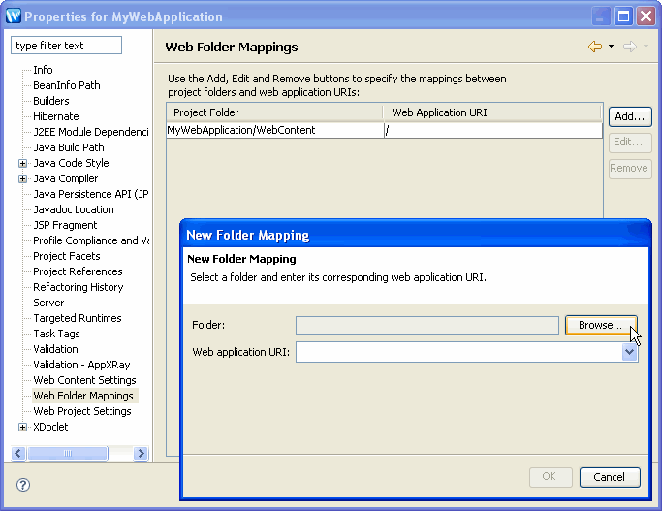Select Web Folder Mappings tree item
The width and height of the screenshot is (662, 511).
[x=83, y=396]
